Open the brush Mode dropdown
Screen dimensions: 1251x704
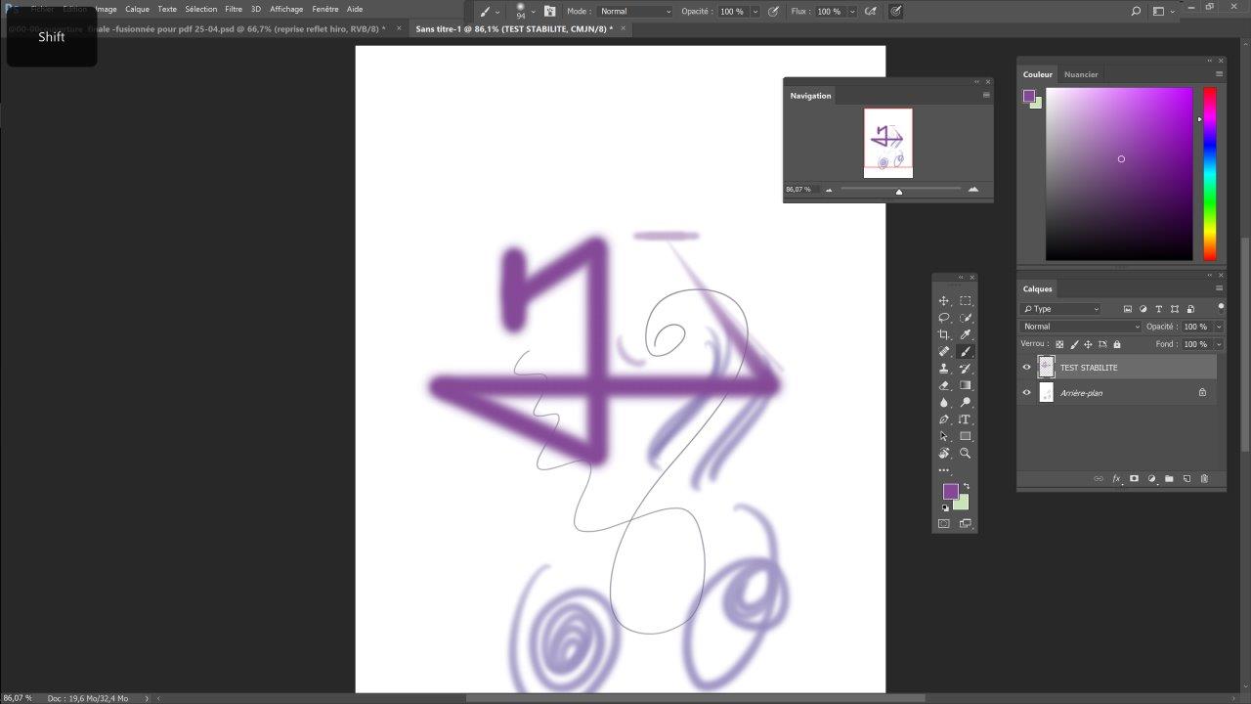pyautogui.click(x=635, y=12)
